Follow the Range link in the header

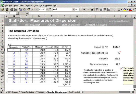click(x=14, y=25)
